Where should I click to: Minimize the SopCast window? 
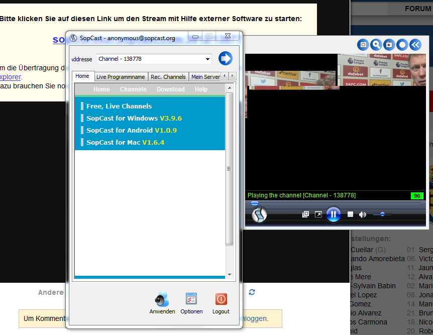(195, 36)
